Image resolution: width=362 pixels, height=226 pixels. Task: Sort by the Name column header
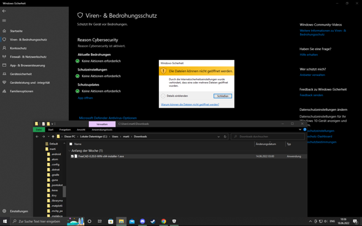(x=77, y=144)
